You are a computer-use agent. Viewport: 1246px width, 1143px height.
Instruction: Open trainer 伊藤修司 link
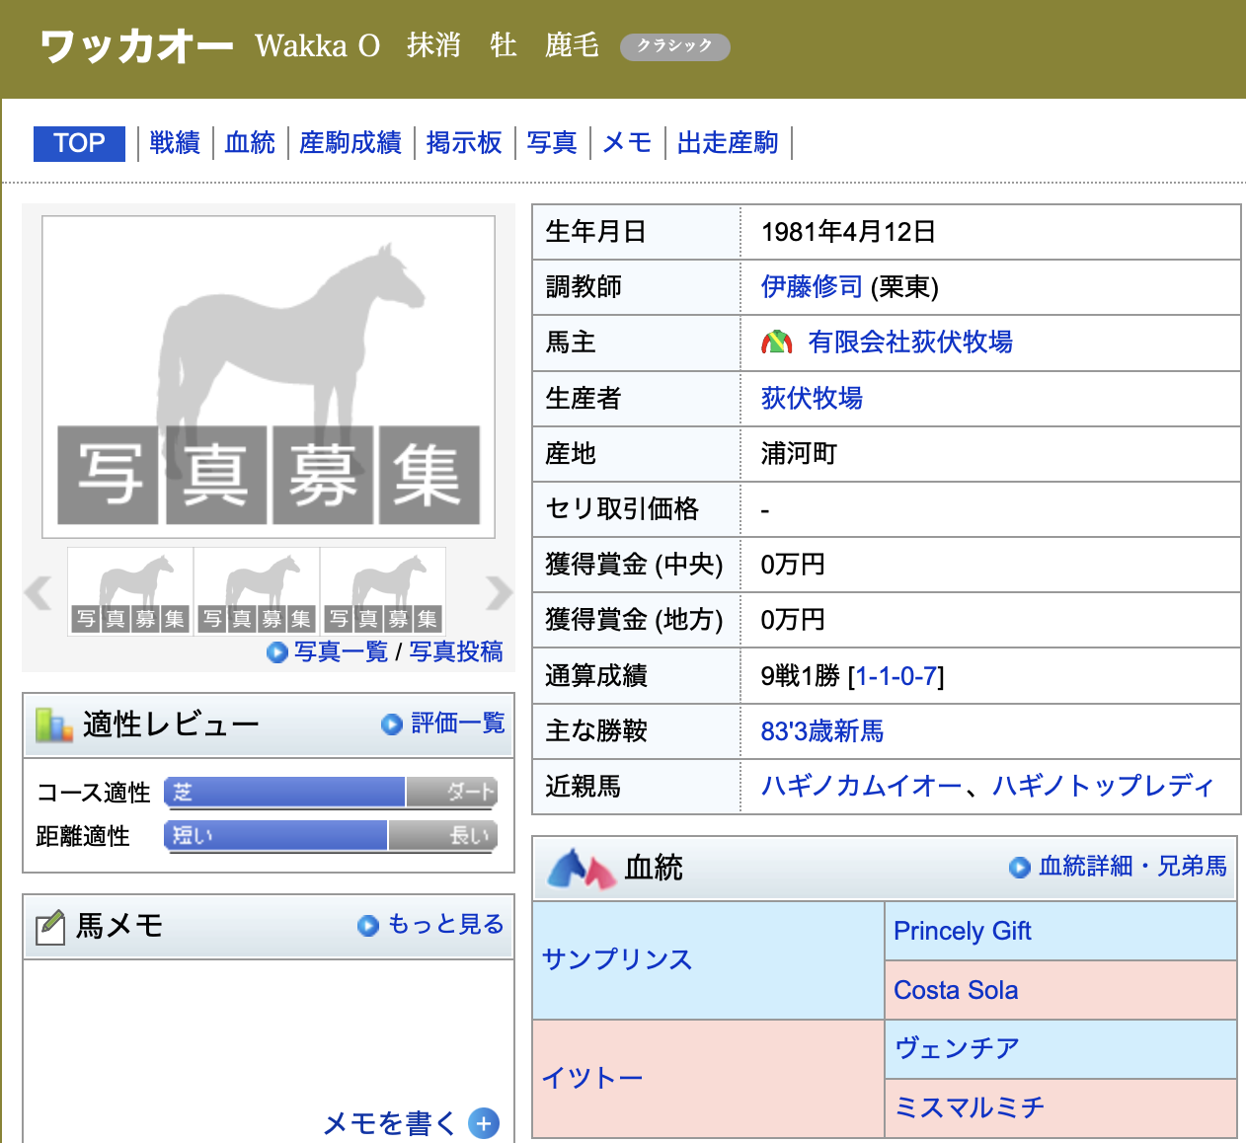tap(812, 287)
